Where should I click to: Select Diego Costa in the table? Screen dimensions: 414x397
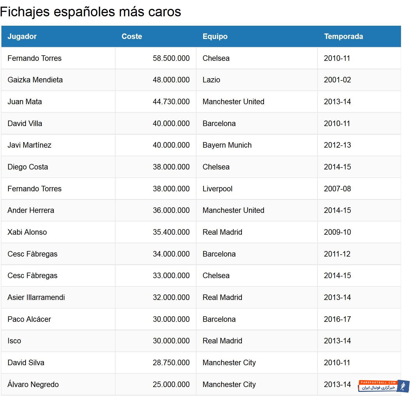pyautogui.click(x=28, y=167)
